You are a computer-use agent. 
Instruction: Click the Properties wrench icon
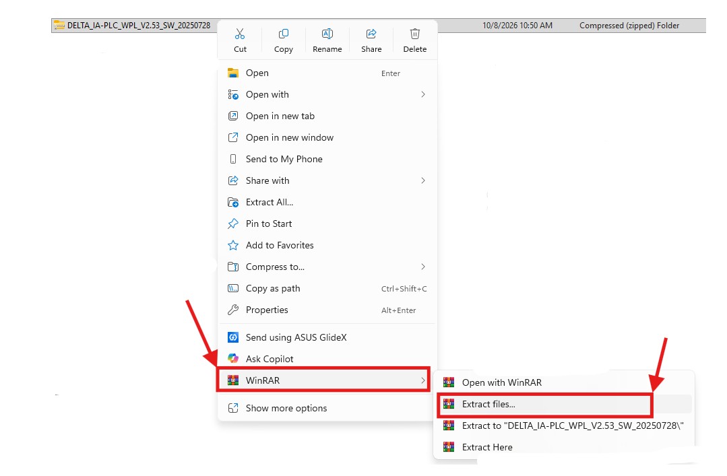pos(233,310)
